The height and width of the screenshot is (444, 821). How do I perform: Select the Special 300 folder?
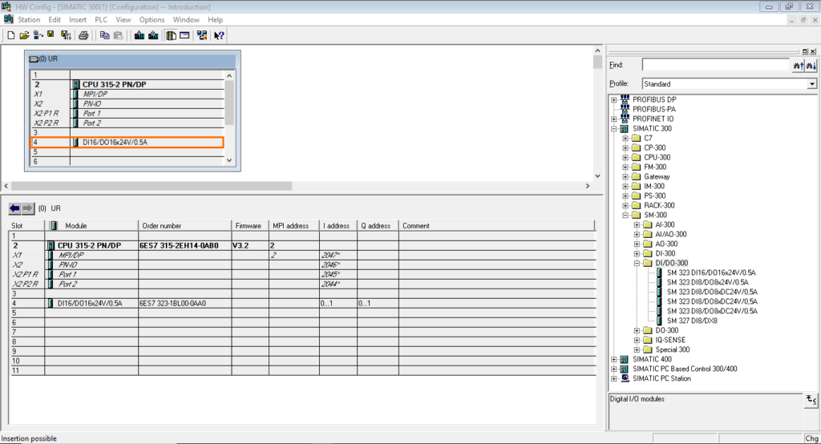point(673,349)
